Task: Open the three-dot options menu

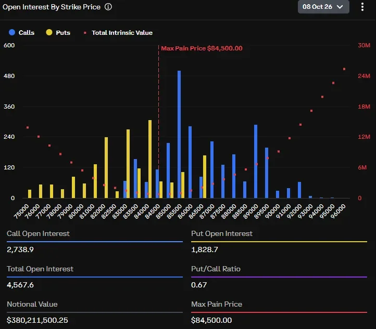Action: pos(362,7)
